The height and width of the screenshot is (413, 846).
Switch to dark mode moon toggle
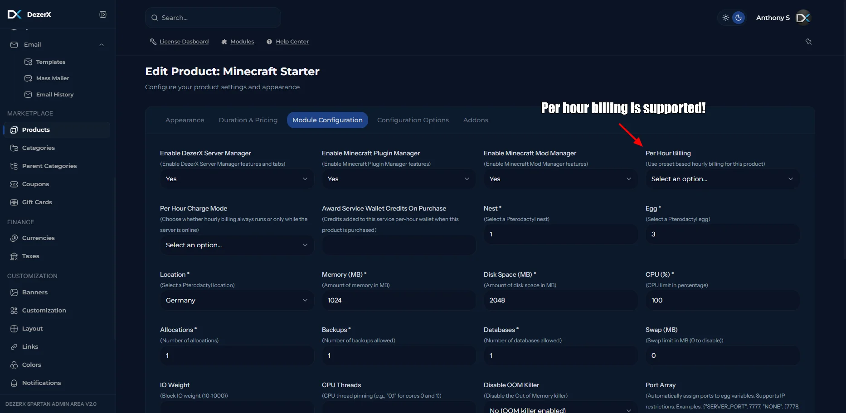point(739,18)
